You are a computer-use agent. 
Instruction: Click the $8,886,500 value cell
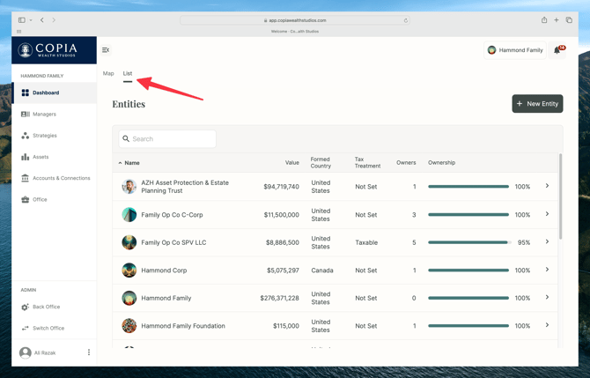(282, 242)
